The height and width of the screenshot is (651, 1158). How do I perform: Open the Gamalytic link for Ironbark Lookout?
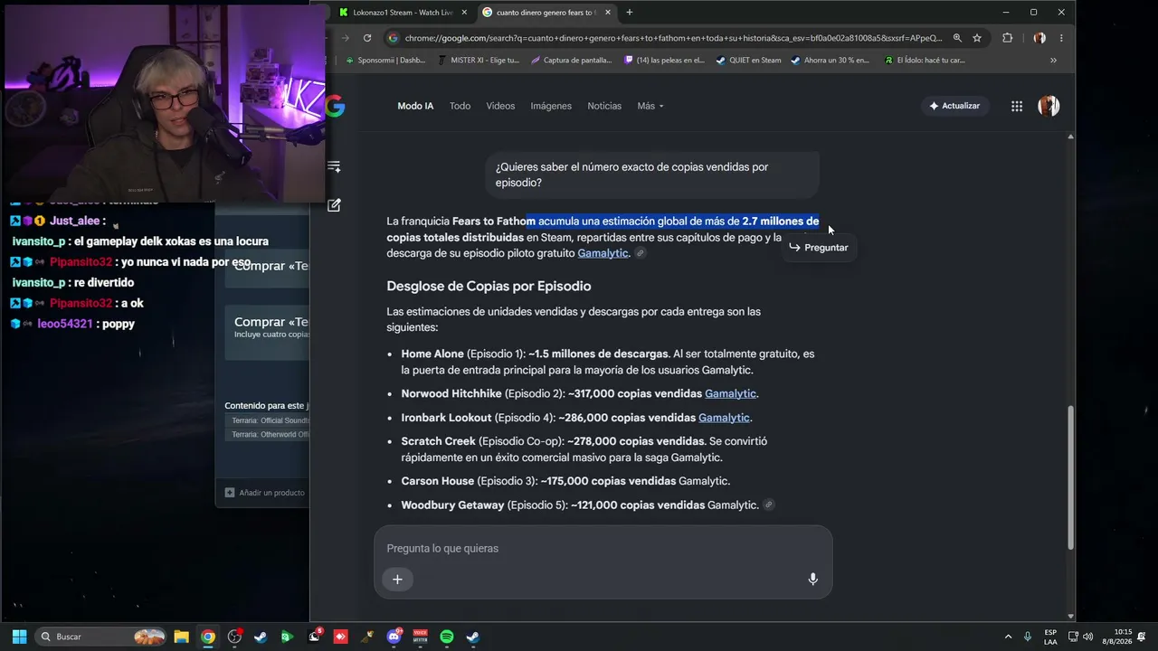724,418
